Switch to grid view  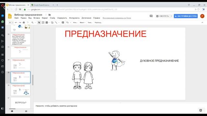(26, 111)
